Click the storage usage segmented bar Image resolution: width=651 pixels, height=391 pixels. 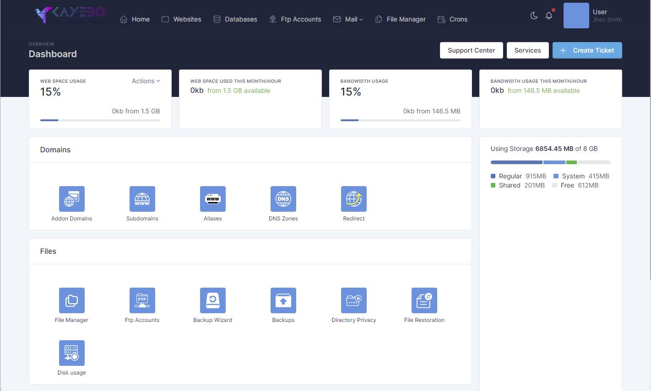pos(551,162)
